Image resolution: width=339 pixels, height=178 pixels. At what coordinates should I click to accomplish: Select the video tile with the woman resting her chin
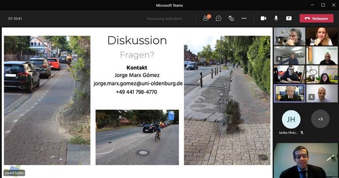tap(322, 37)
